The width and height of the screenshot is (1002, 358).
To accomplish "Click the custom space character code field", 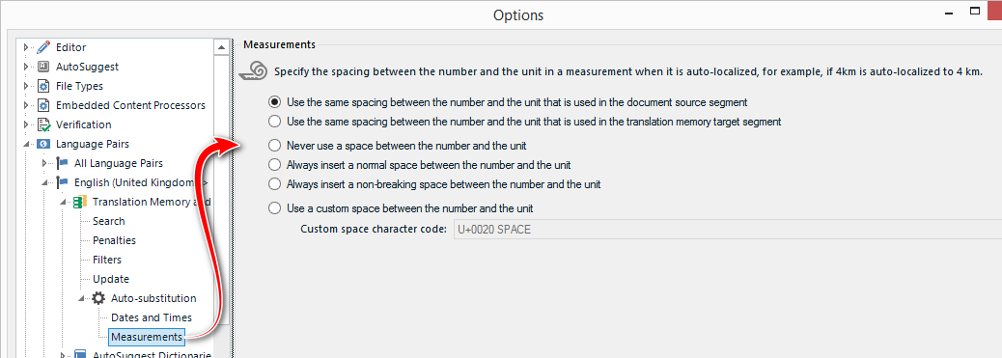I will (727, 229).
